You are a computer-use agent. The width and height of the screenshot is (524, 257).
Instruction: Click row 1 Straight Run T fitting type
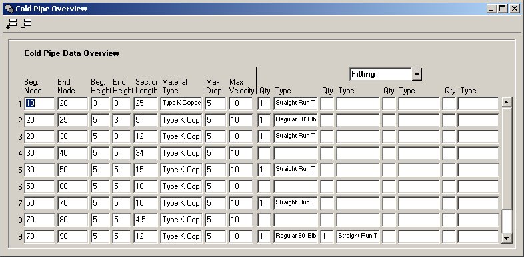pos(295,103)
